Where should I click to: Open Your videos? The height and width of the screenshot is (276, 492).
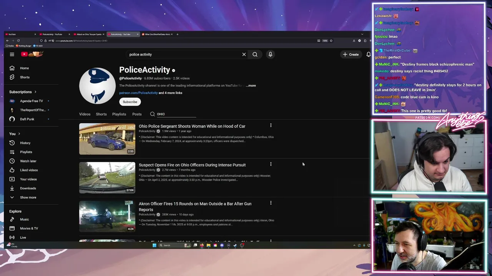28,179
